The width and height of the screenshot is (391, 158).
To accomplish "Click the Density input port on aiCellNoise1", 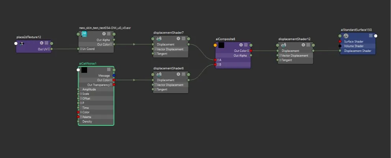I will point(78,121).
